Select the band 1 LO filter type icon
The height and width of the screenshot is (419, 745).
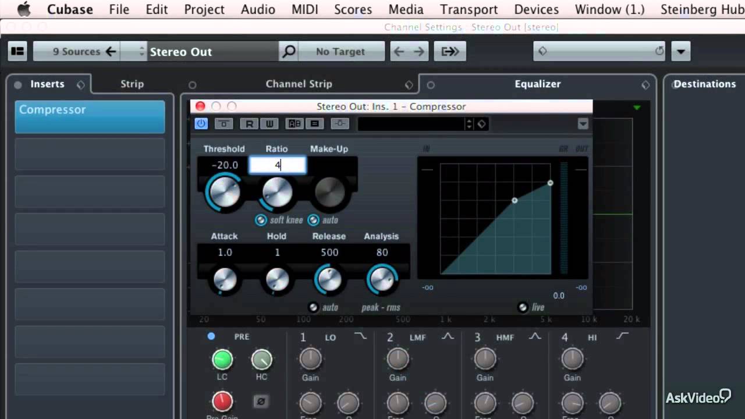click(361, 336)
